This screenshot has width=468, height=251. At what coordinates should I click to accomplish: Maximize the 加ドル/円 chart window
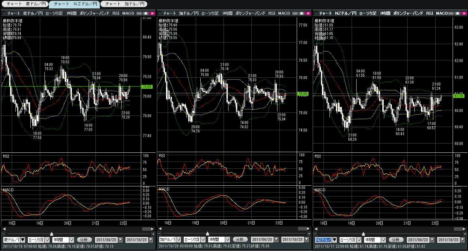(302, 13)
